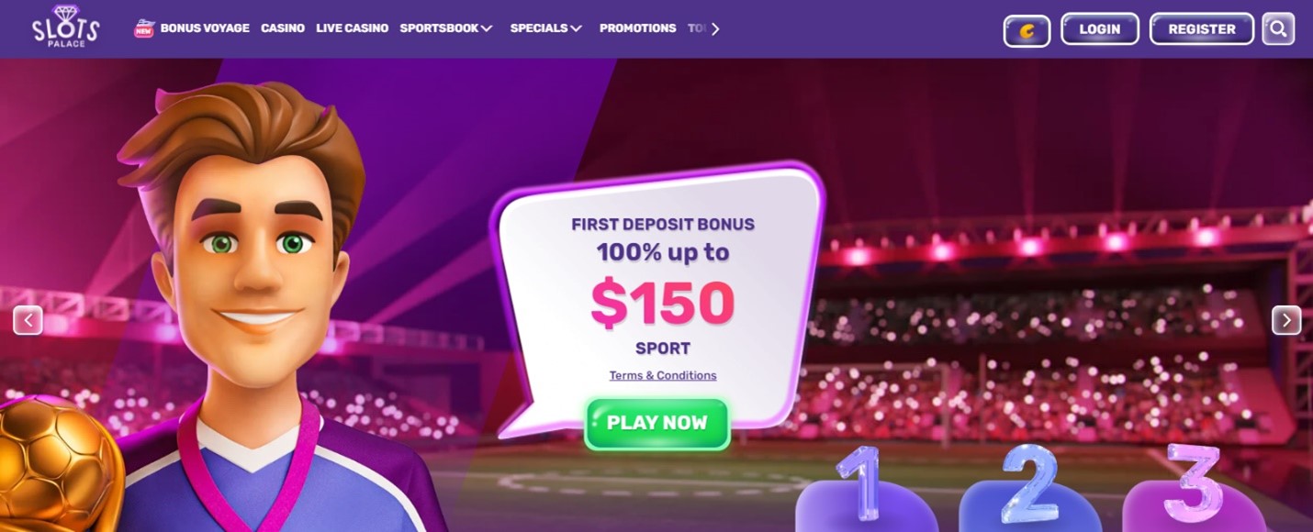This screenshot has height=532, width=1313.
Task: Open the Terms & Conditions link
Action: pos(663,375)
